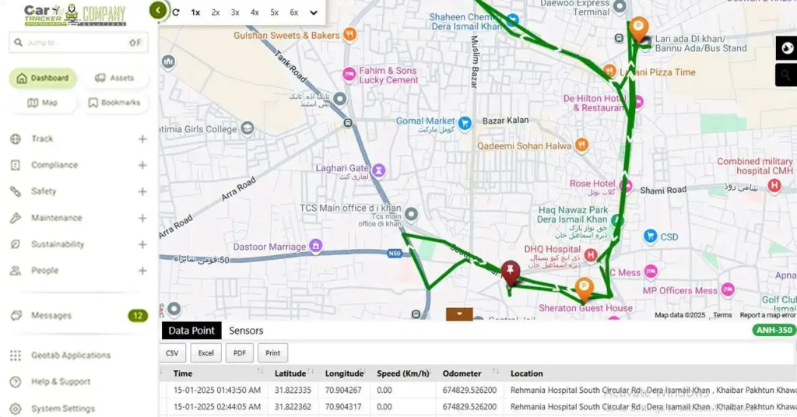The height and width of the screenshot is (417, 797).
Task: Open the speed options dropdown chevron
Action: 314,12
